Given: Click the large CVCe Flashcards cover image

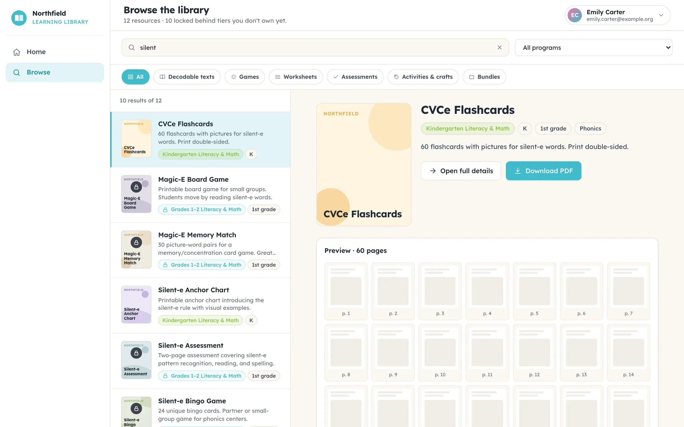Looking at the screenshot, I should (x=364, y=165).
